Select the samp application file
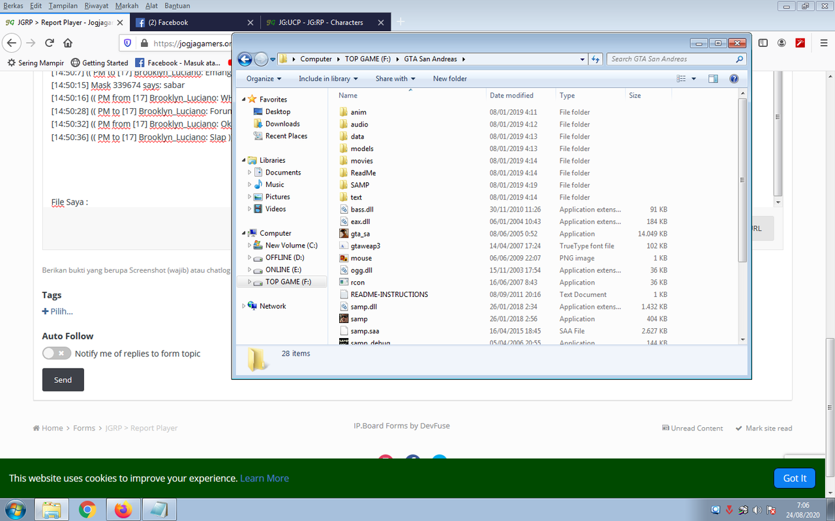This screenshot has height=521, width=835. pos(359,319)
